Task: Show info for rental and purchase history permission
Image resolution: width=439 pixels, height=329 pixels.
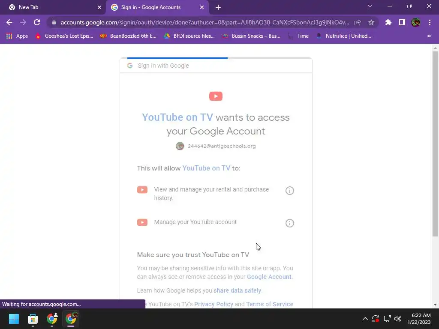Action: pyautogui.click(x=289, y=191)
